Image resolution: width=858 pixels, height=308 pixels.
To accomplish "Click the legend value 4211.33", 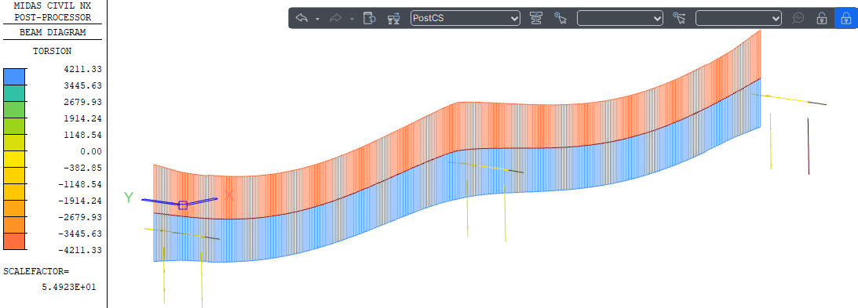I will pyautogui.click(x=83, y=69).
